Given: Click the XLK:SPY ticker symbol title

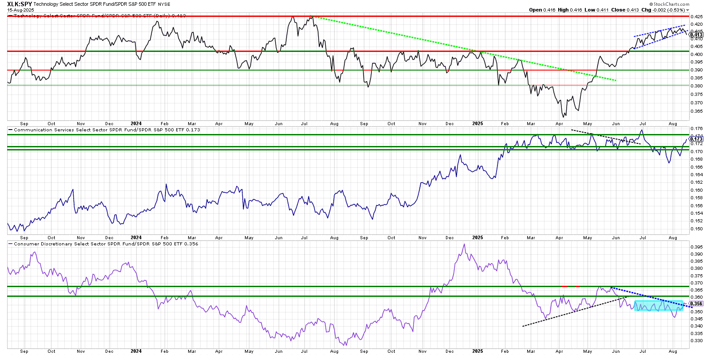Looking at the screenshot, I should pos(20,4).
